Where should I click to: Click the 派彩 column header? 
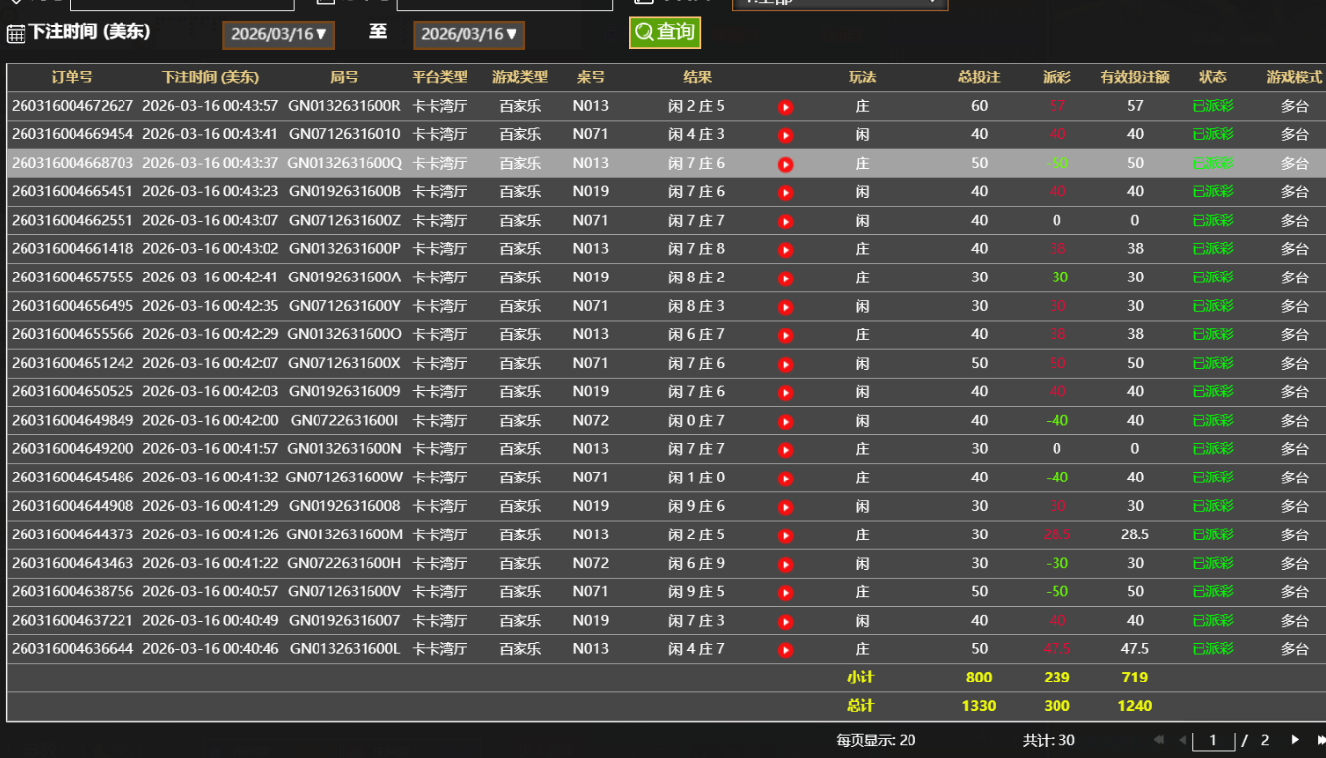click(x=1056, y=77)
